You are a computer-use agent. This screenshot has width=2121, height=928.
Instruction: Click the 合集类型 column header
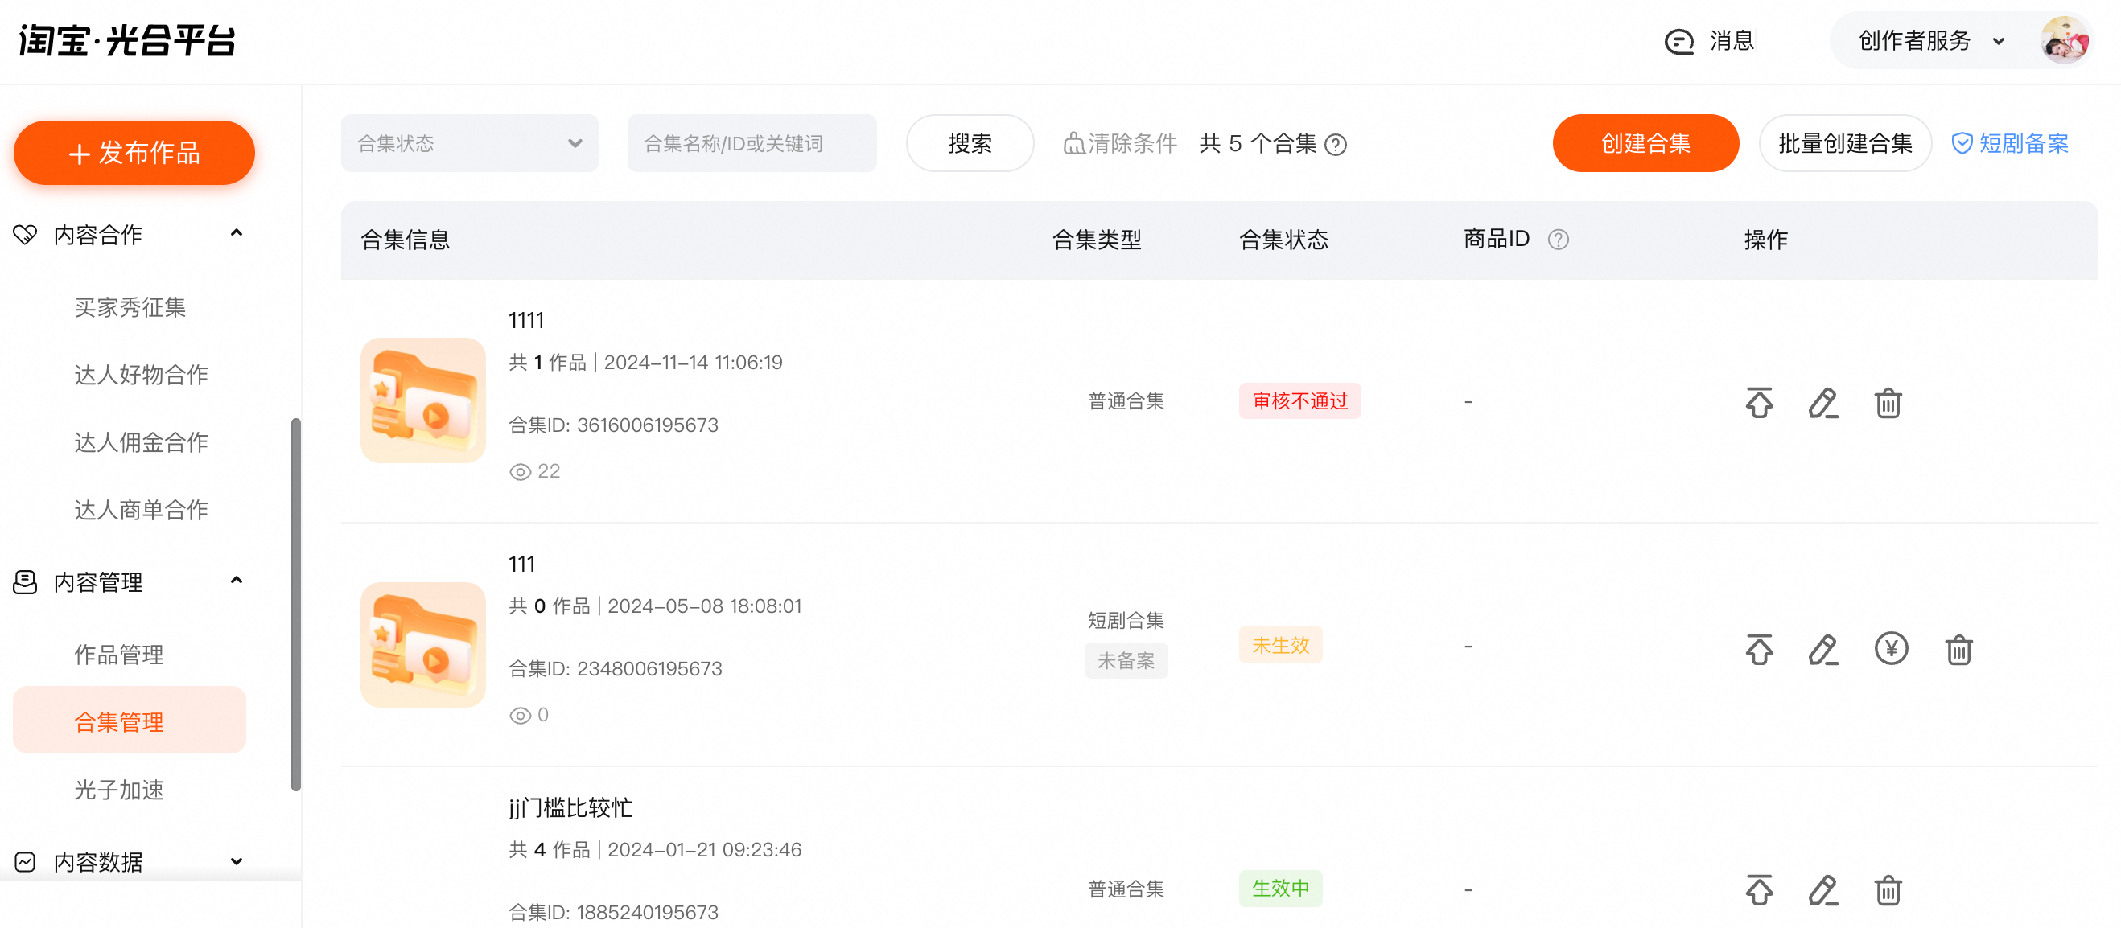click(1097, 240)
